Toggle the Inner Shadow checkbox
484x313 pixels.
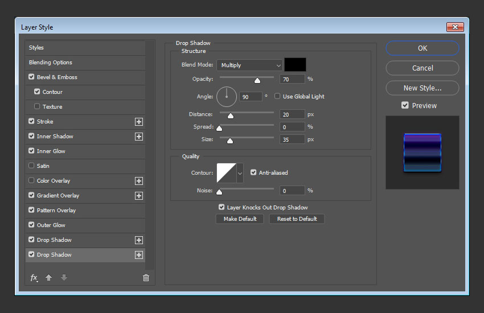tap(31, 136)
